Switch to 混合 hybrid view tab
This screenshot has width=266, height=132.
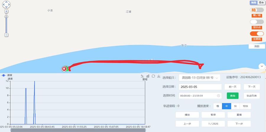[x=261, y=3]
